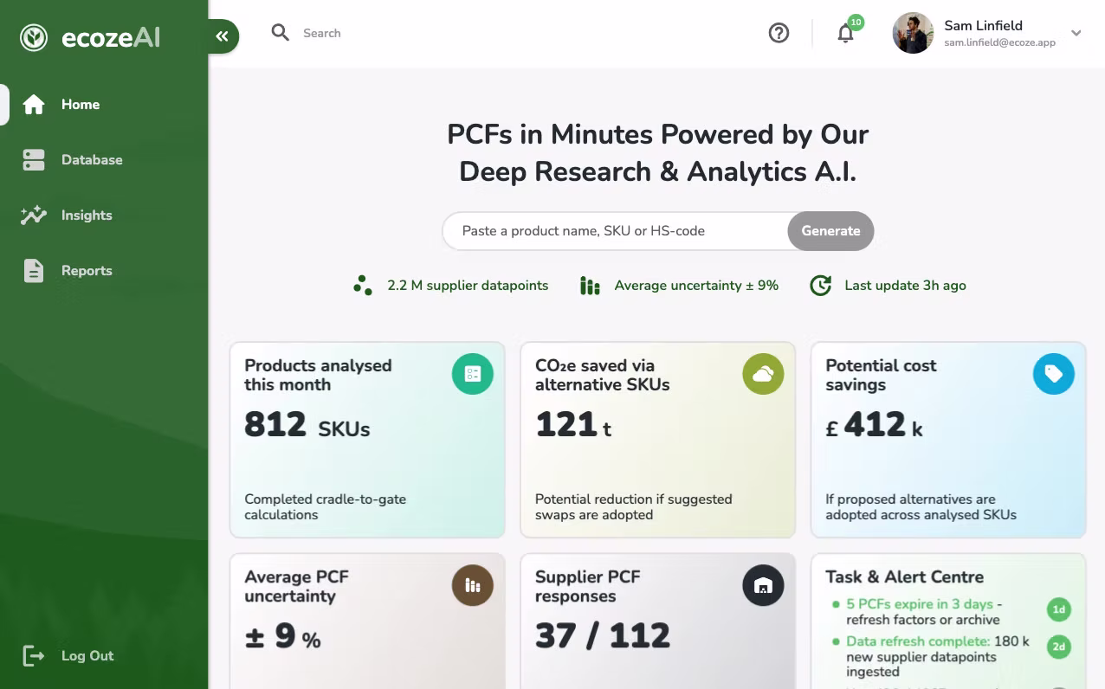Click the Average PCF uncertainty chart icon

473,585
